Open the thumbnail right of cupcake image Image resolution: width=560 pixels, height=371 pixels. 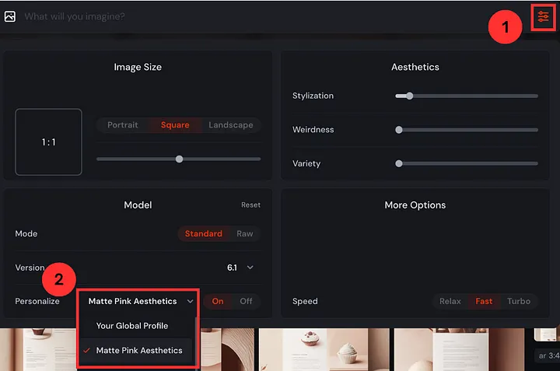(x=460, y=349)
